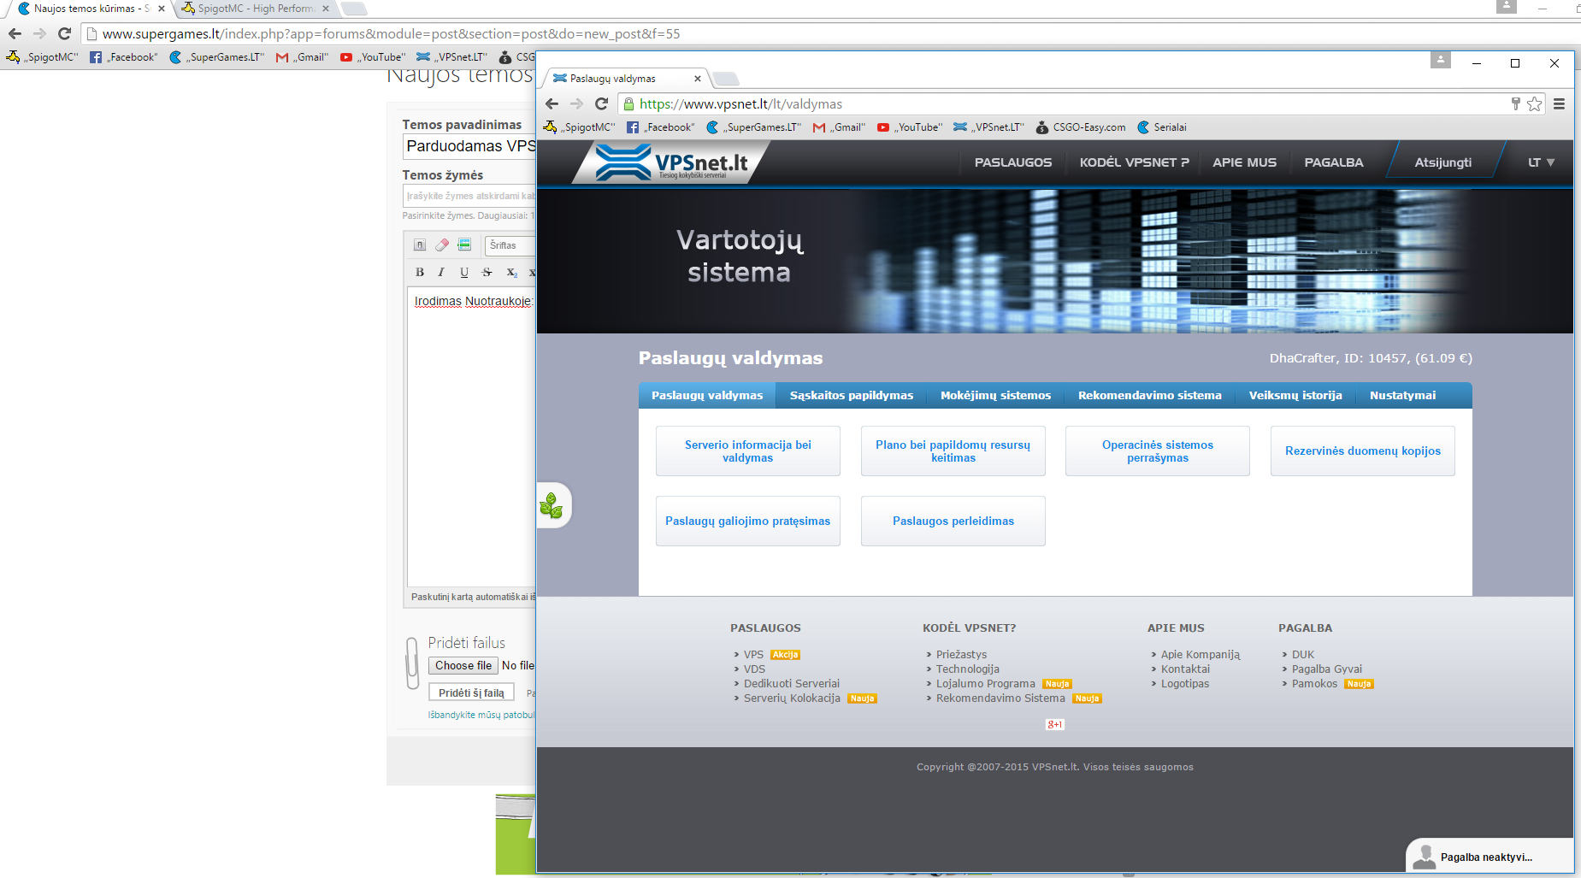Go back in the SuperGames background window
The height and width of the screenshot is (878, 1581).
coord(15,33)
